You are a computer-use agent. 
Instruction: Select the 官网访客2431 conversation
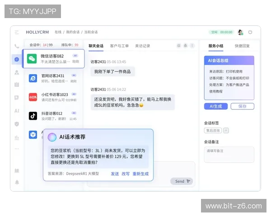pyautogui.click(x=53, y=78)
